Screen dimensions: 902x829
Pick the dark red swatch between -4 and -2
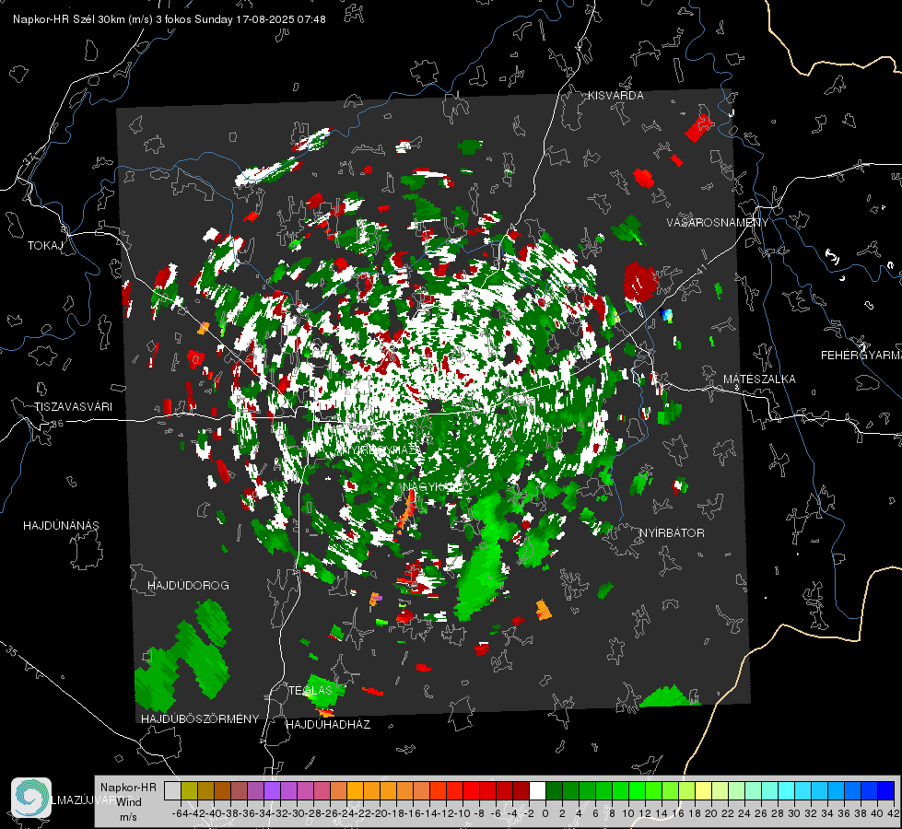[x=521, y=790]
